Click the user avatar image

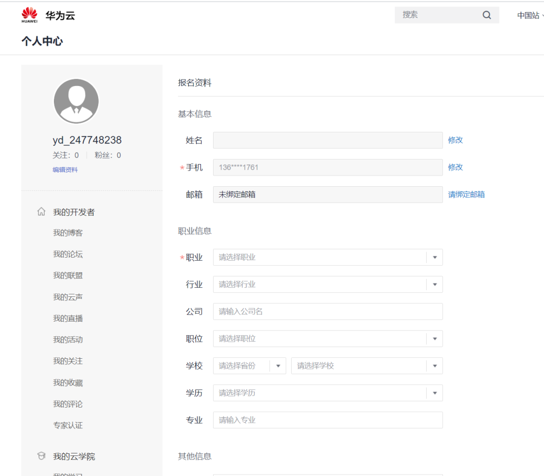tap(77, 101)
